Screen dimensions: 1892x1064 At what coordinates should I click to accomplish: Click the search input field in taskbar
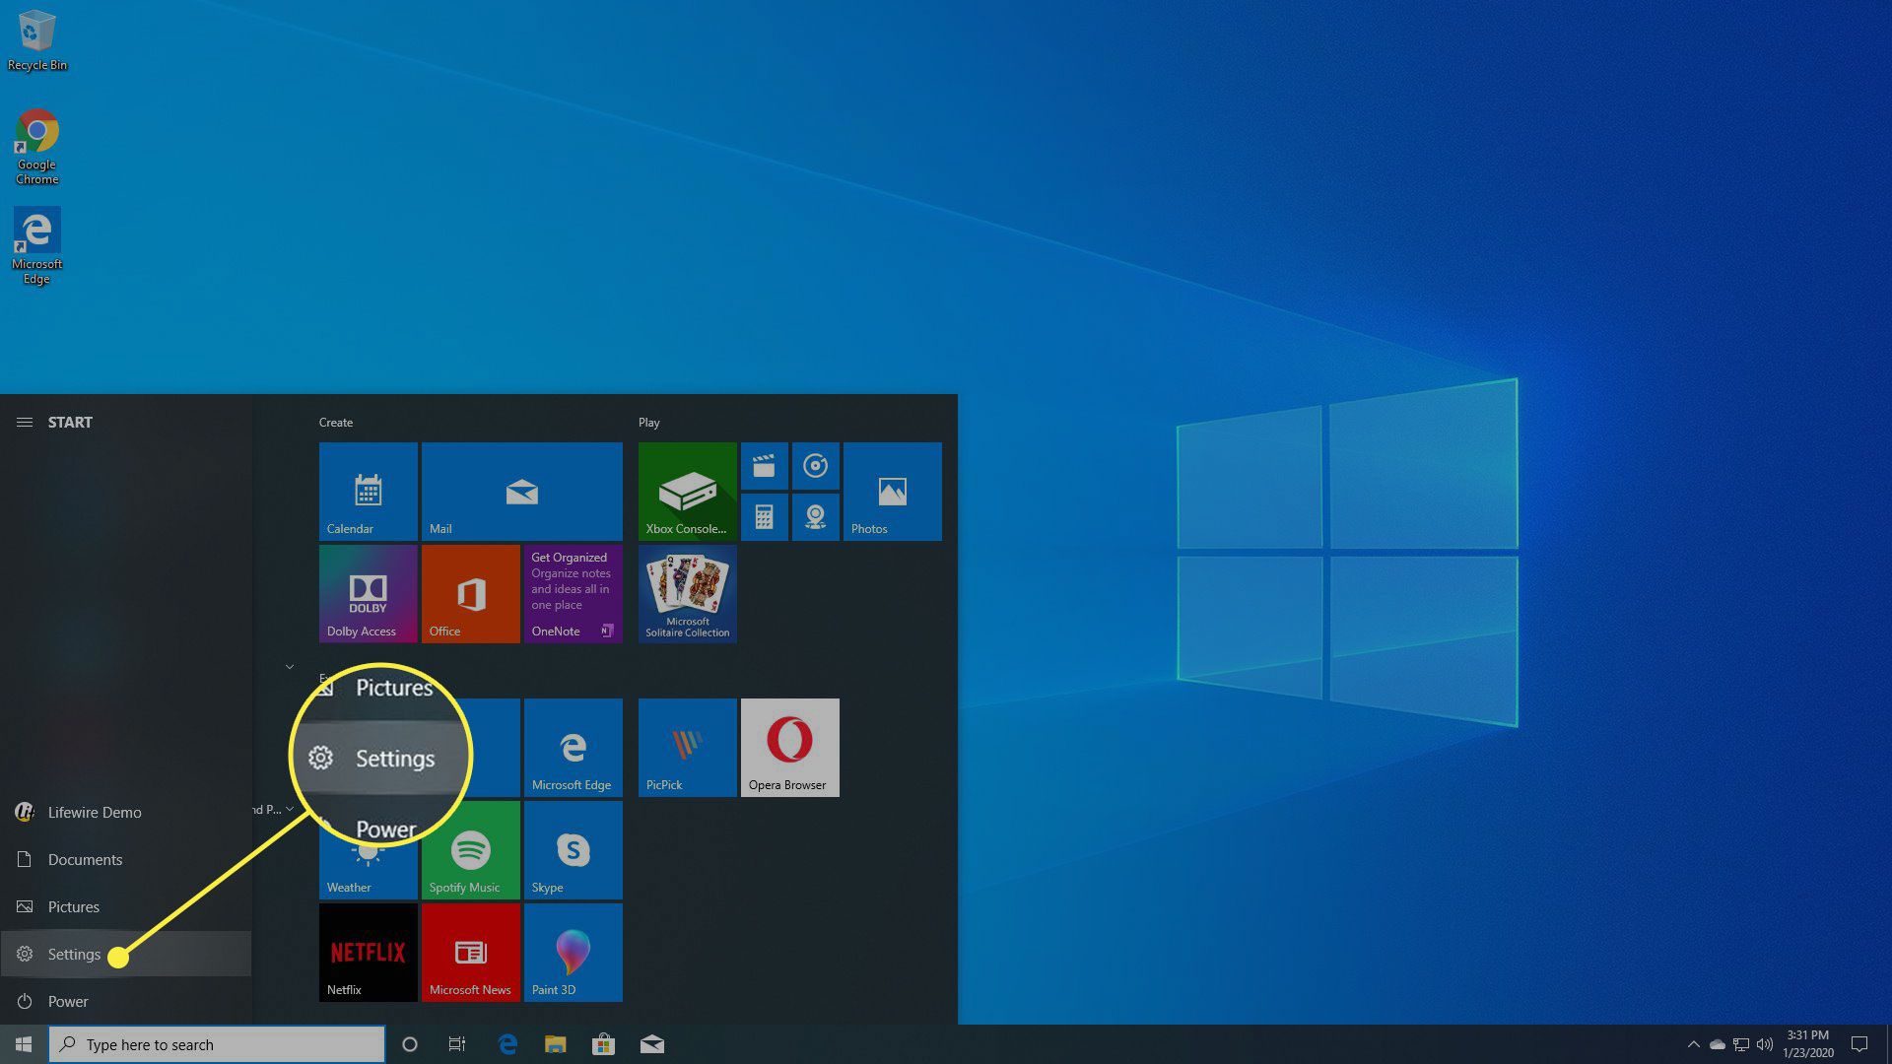[217, 1044]
